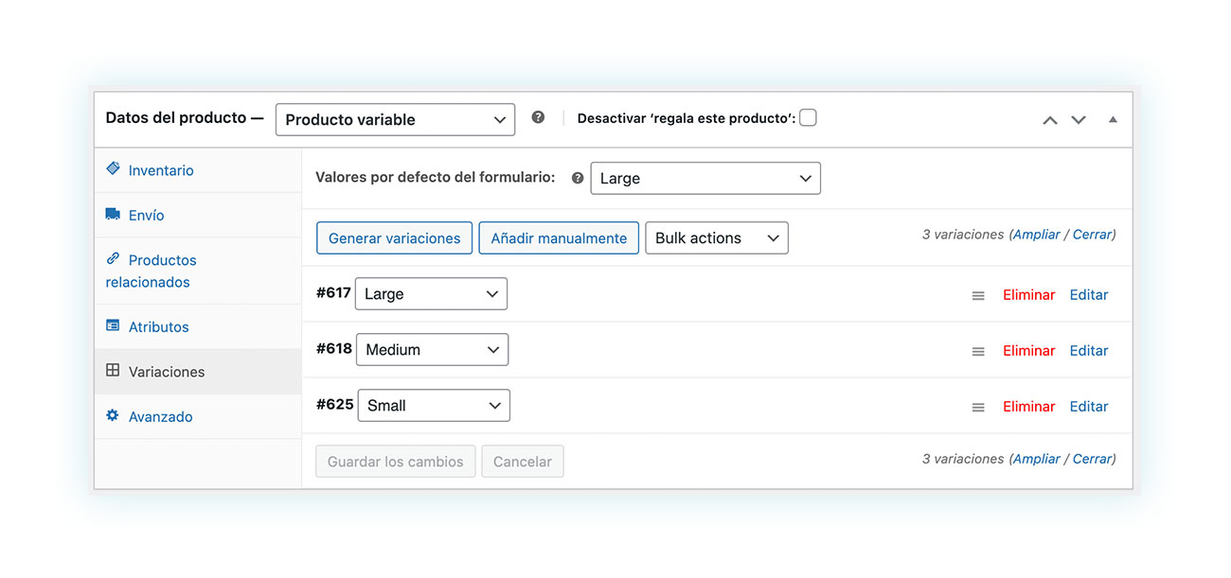The width and height of the screenshot is (1231, 578).
Task: Click the #625 variation ID text
Action: coord(335,405)
